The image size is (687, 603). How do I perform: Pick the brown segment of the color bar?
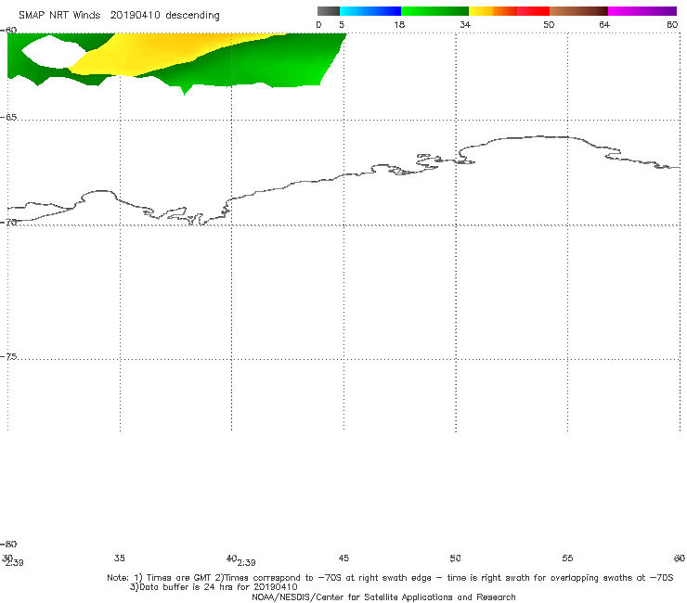[x=578, y=11]
